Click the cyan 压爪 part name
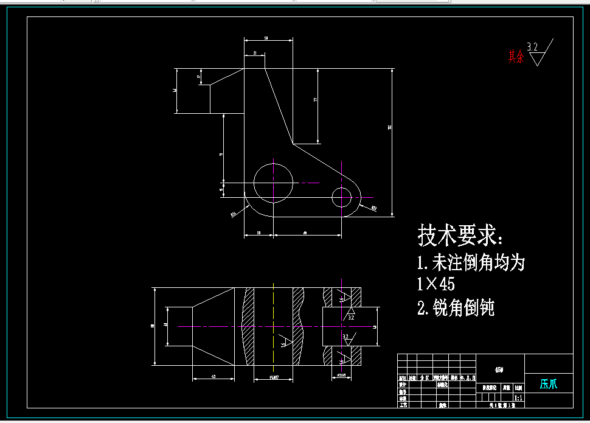 pos(548,384)
